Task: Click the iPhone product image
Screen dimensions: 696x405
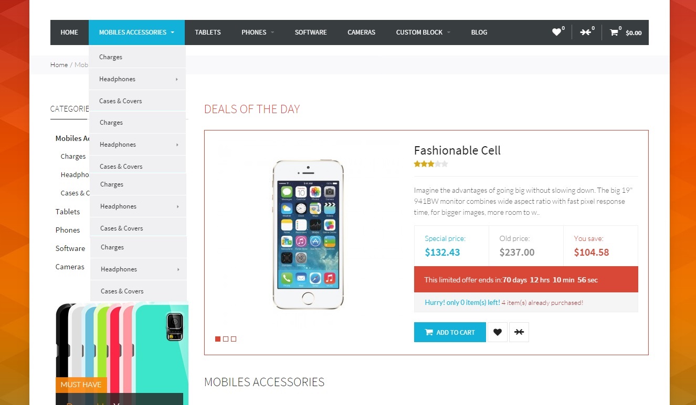Action: click(x=308, y=234)
